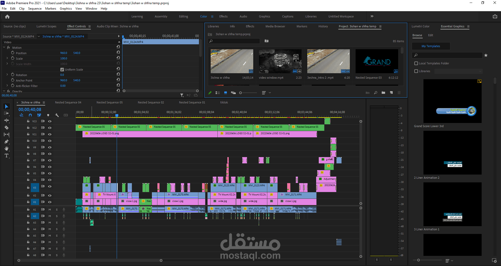This screenshot has height=266, width=501.
Task: Click the New Item icon in Project panel
Action: (x=391, y=93)
